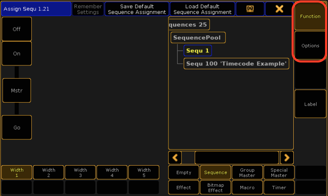Click the screen selector icon in title bar
This screenshot has height=196, width=328.
click(x=250, y=9)
